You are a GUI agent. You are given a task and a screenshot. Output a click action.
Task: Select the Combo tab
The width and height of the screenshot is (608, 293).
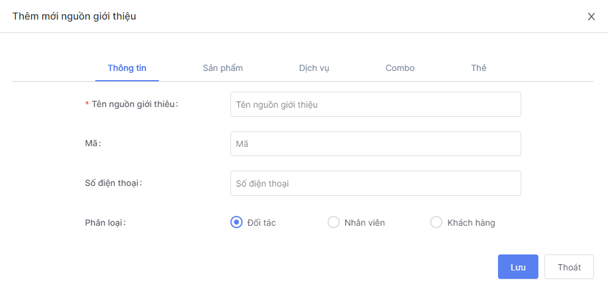pos(400,68)
